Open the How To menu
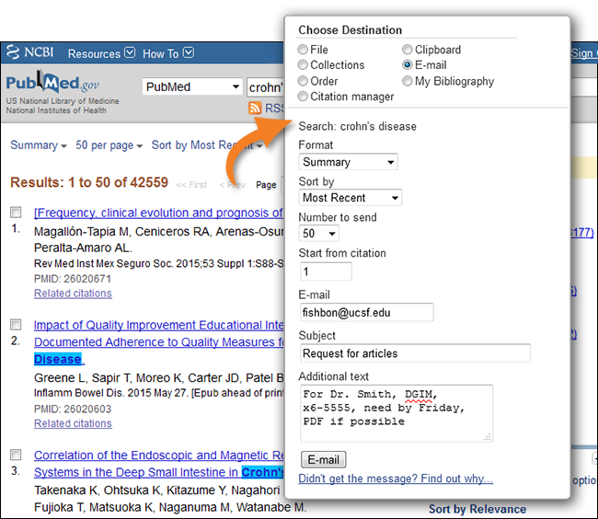The width and height of the screenshot is (598, 519). tap(167, 53)
